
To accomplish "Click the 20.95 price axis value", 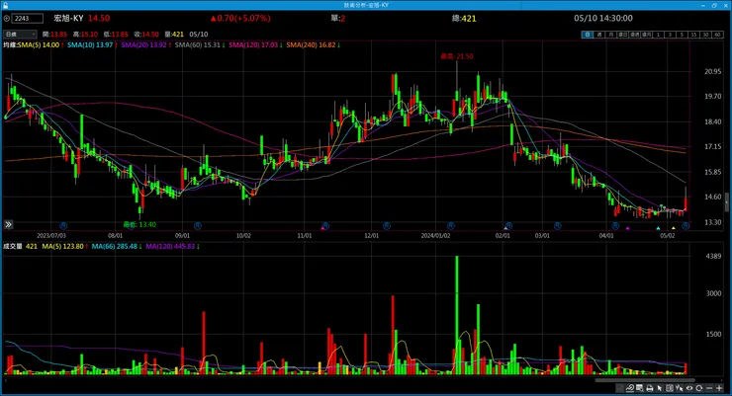I will pos(713,72).
